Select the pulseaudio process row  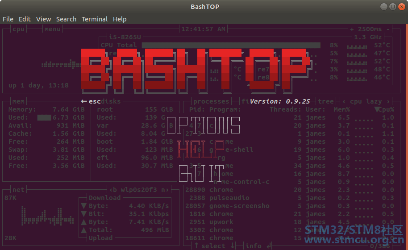point(289,198)
